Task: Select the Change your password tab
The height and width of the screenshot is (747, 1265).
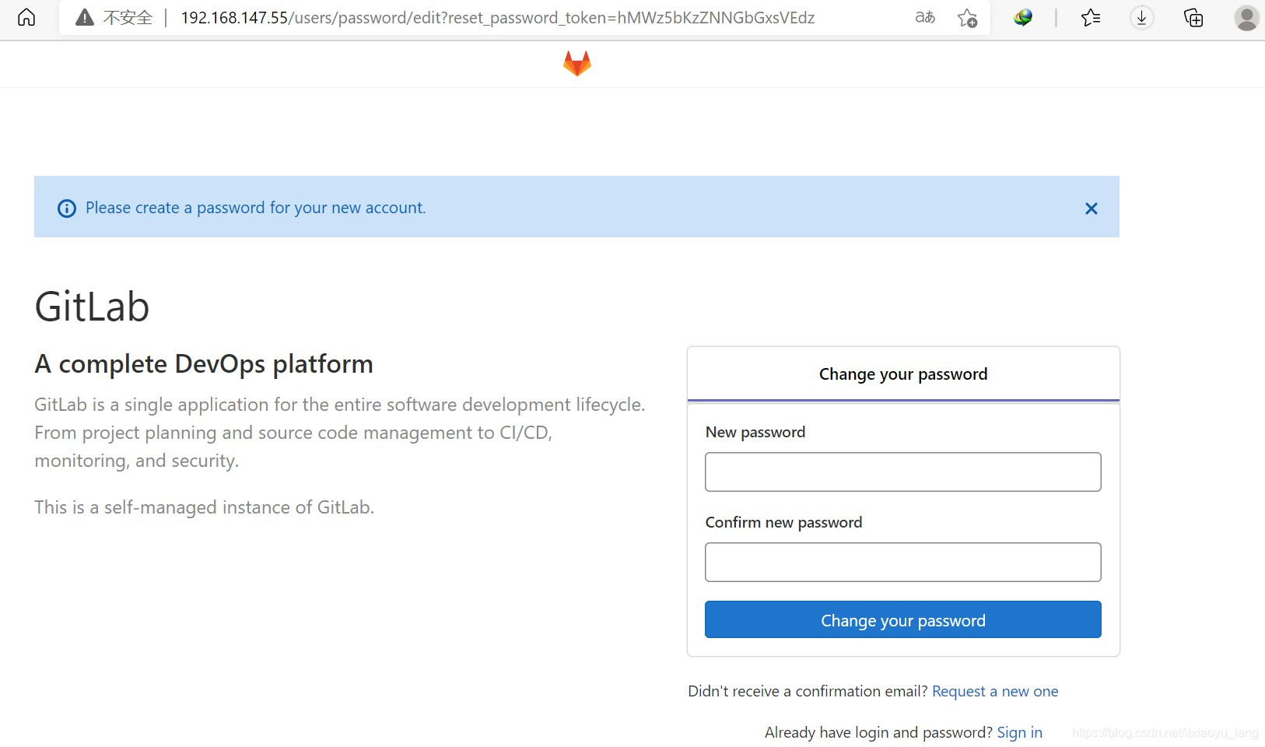Action: click(903, 374)
